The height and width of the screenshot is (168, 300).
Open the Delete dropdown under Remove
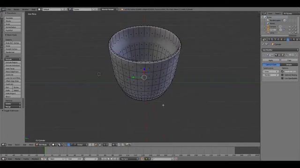click(13, 104)
